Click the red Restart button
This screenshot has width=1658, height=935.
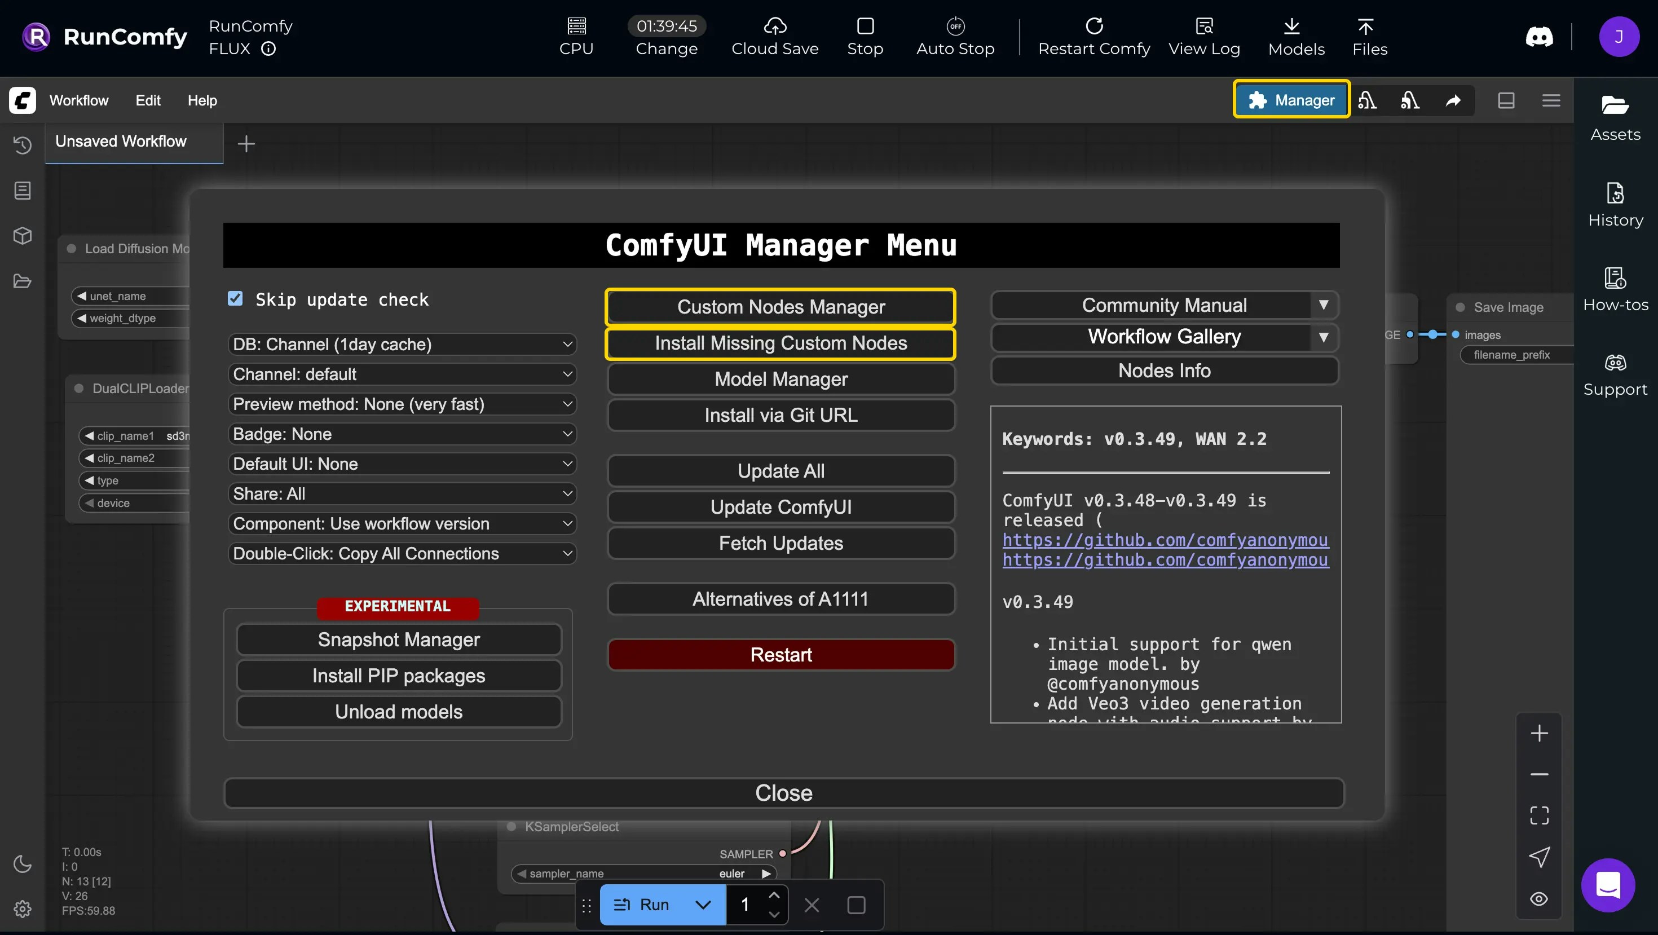tap(781, 654)
